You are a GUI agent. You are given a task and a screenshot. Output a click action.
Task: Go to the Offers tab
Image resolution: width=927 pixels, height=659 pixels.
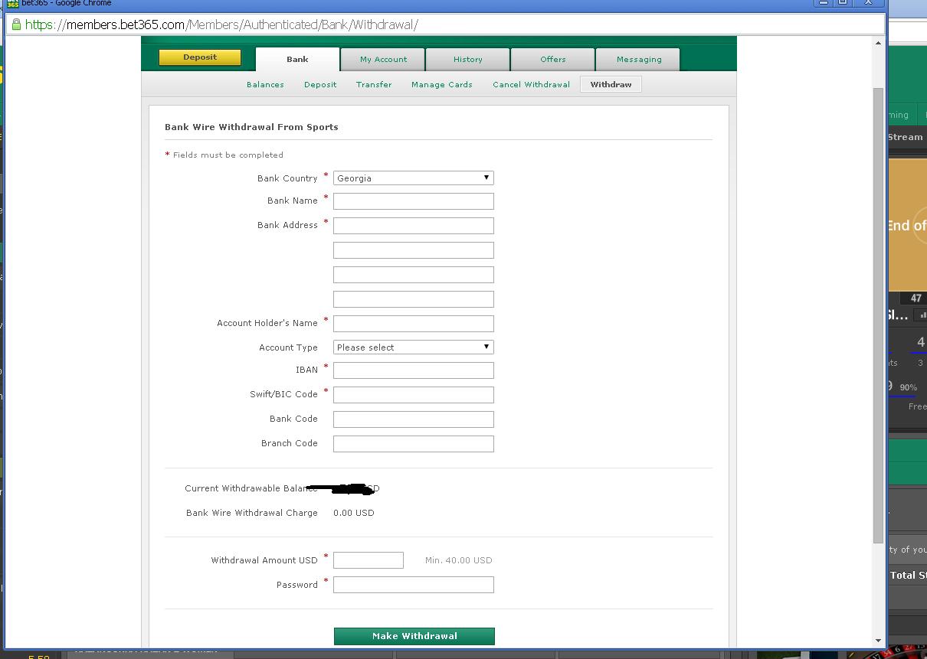553,60
